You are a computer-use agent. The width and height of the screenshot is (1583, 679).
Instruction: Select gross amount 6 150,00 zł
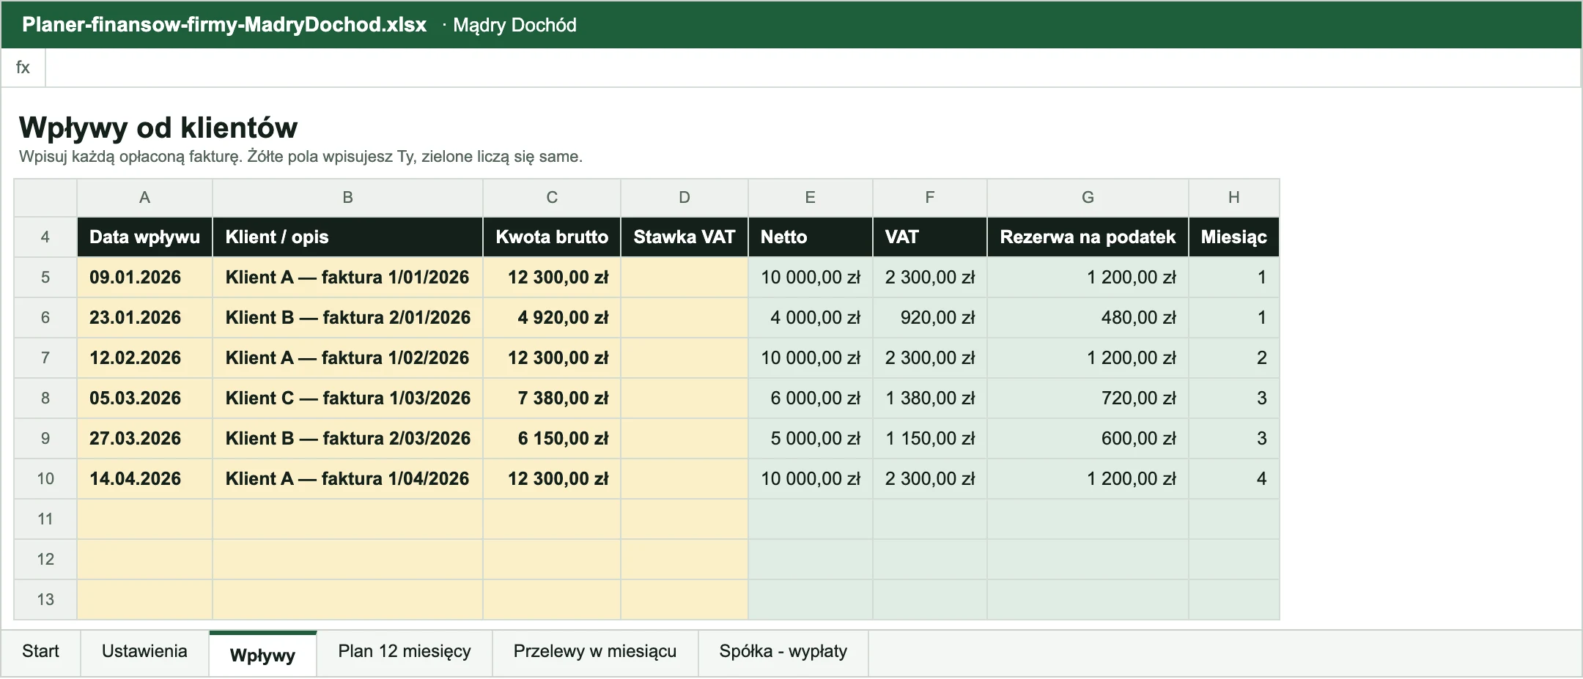pyautogui.click(x=552, y=438)
